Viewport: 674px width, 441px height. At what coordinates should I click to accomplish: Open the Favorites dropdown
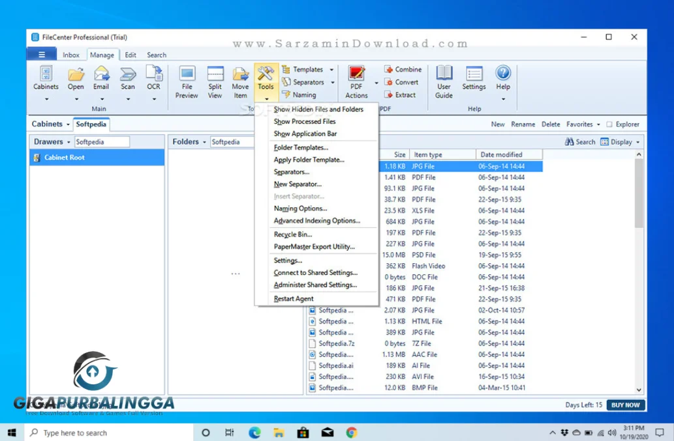583,124
